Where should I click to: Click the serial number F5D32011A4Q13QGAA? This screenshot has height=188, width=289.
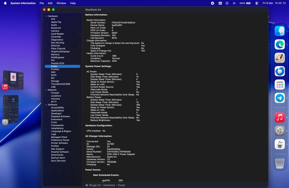coord(123,23)
